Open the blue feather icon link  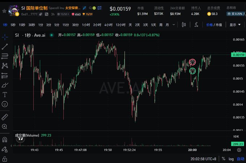pyautogui.click(x=84, y=8)
